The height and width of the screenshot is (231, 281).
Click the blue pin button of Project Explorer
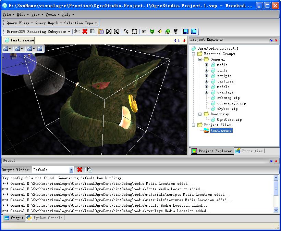[x=271, y=40]
